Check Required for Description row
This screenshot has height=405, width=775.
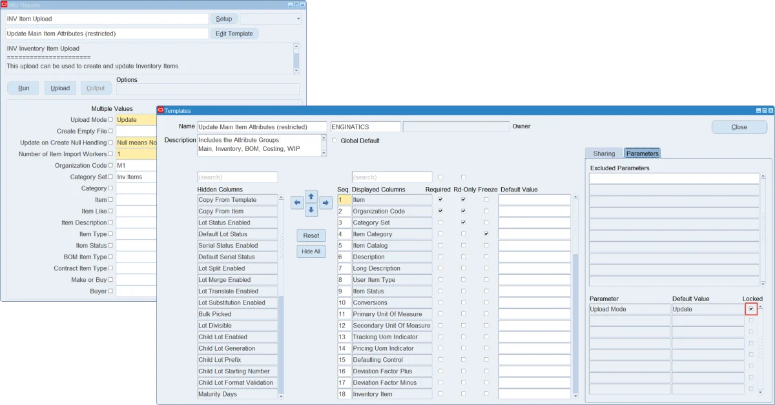(440, 257)
